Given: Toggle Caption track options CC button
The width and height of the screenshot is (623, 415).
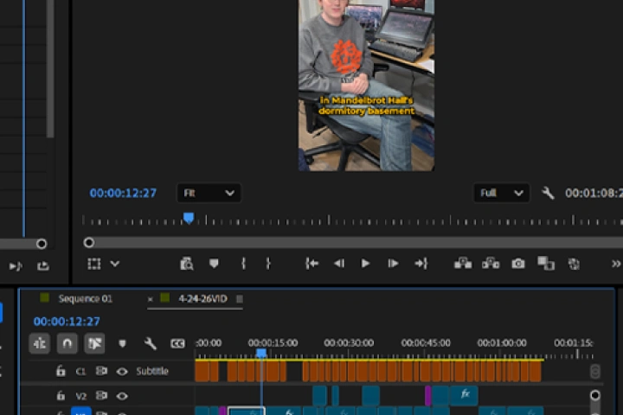Looking at the screenshot, I should click(x=177, y=343).
